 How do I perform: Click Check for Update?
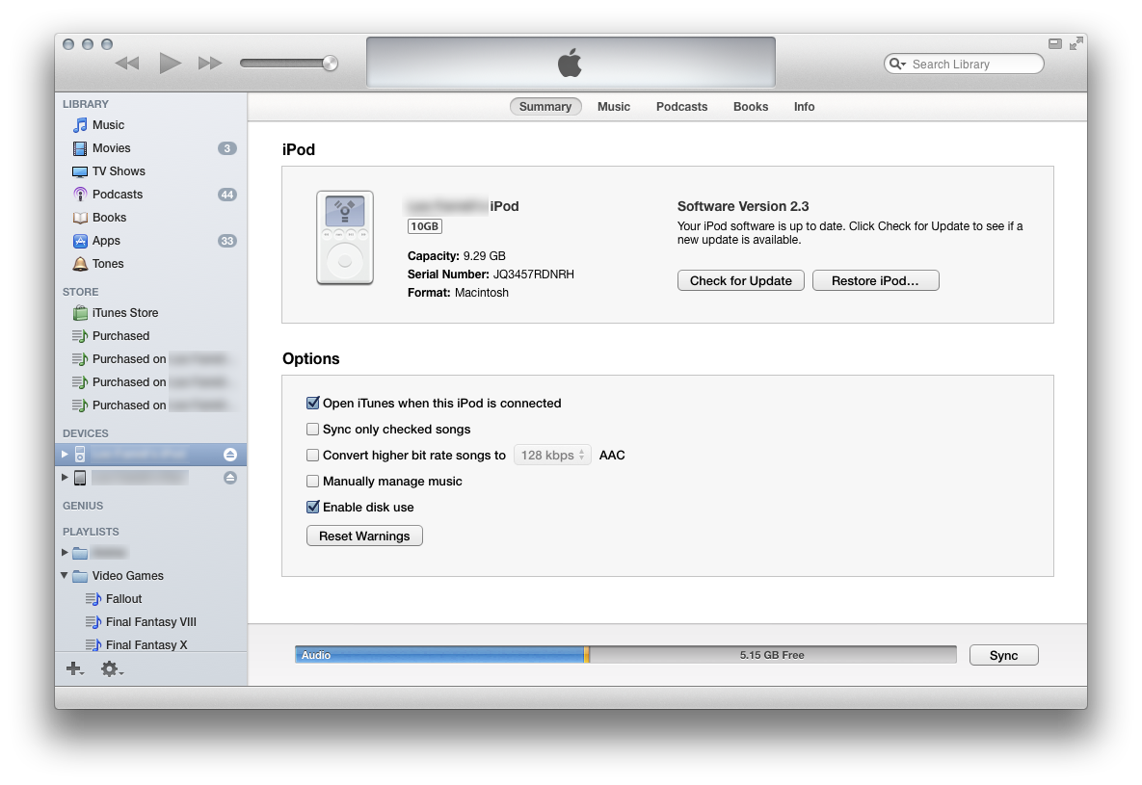click(x=741, y=281)
